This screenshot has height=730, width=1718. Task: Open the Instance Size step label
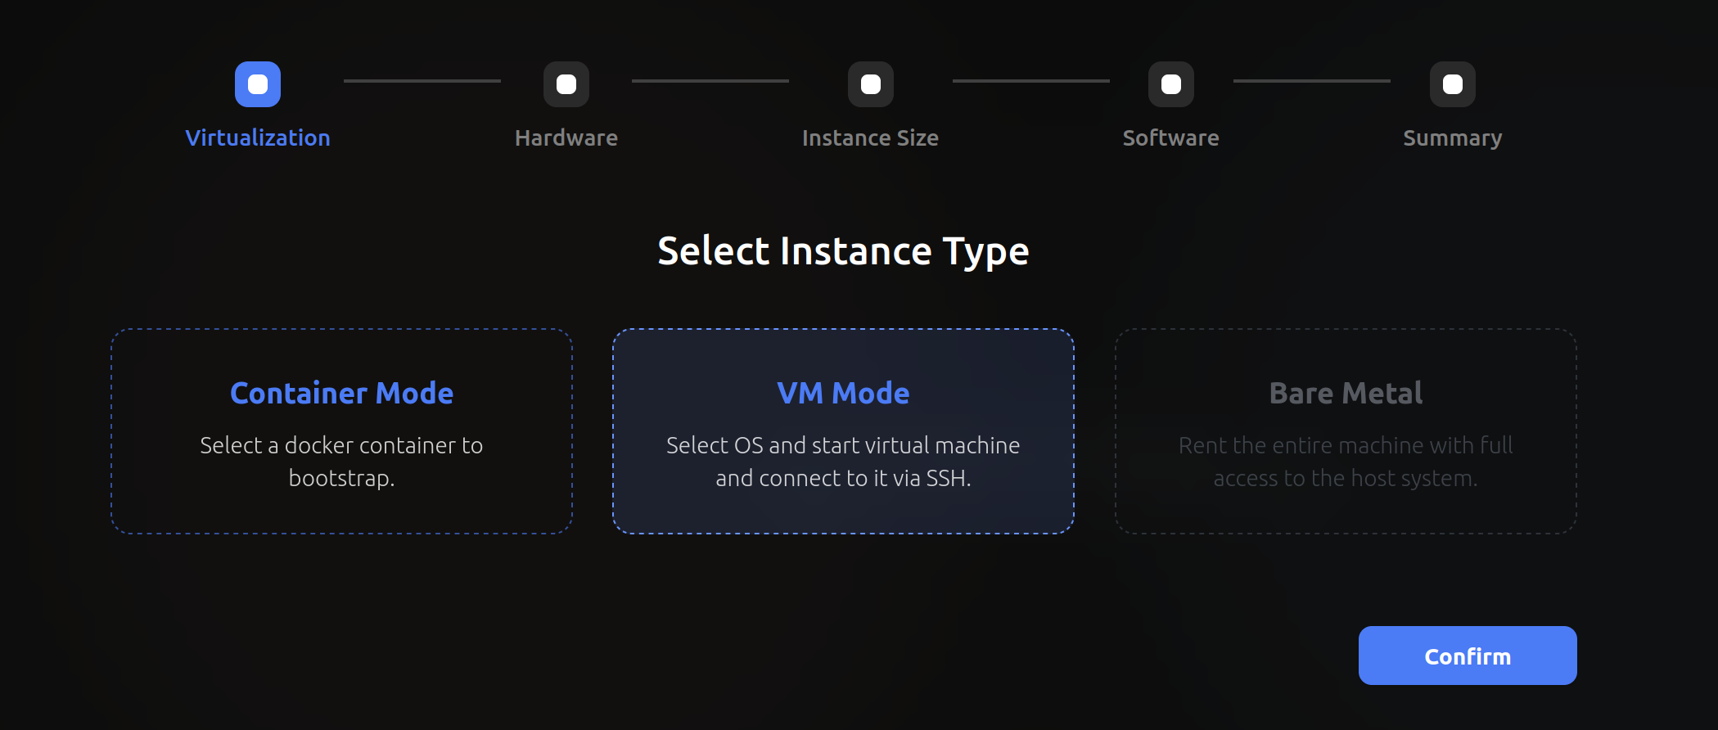point(870,137)
